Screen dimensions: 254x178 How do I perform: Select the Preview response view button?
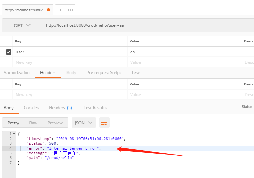(x=55, y=123)
